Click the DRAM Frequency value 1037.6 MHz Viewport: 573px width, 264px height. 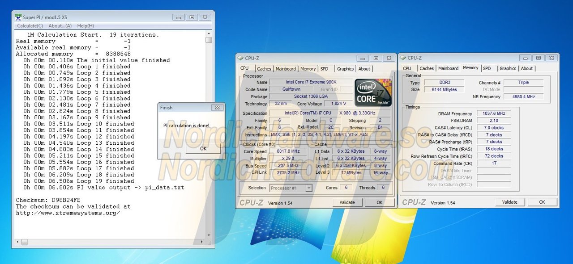pyautogui.click(x=493, y=113)
